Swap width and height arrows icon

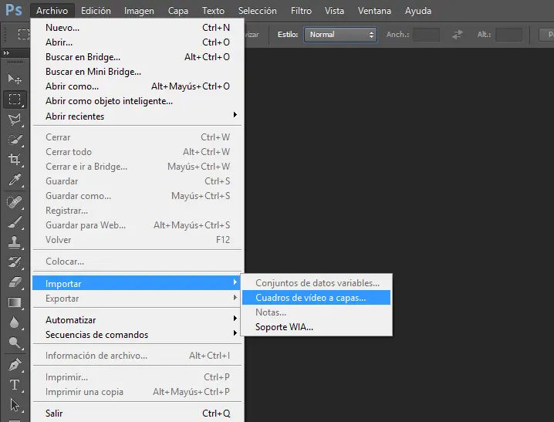(x=458, y=35)
